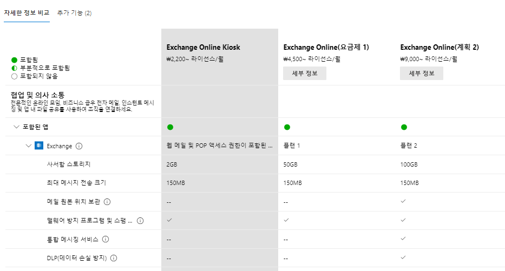Screen dimensions: 505x271
Task: Click checkmark for 메일 원본 위치 보관 in 계획 2
Action: (403, 201)
